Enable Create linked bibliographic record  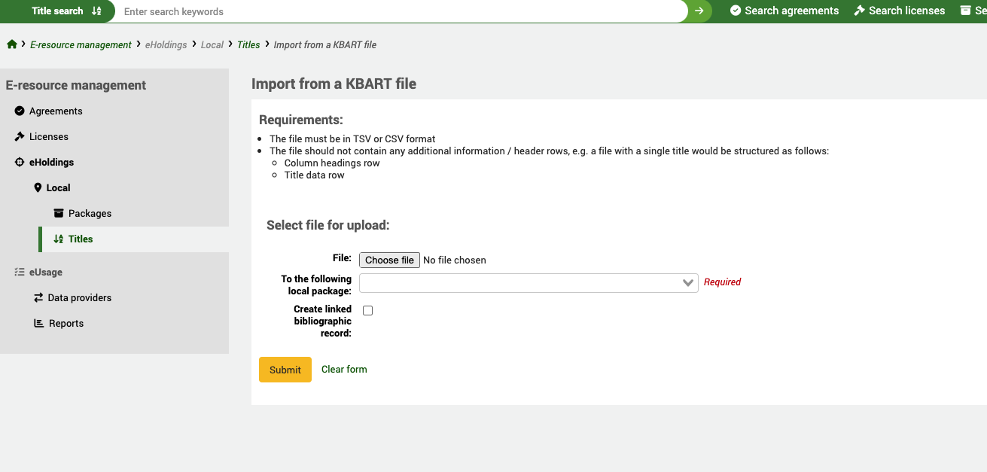point(367,309)
